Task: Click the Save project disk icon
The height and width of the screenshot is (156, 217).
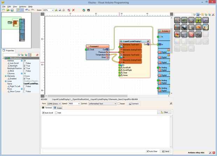Action: point(12,10)
